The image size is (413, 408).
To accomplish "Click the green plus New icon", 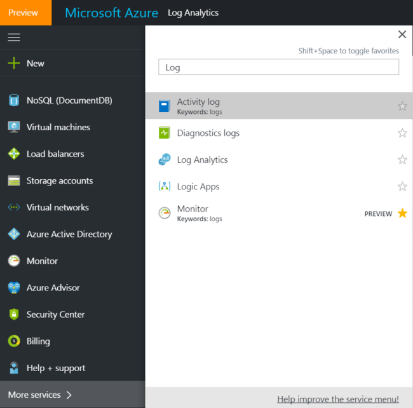I will click(14, 64).
